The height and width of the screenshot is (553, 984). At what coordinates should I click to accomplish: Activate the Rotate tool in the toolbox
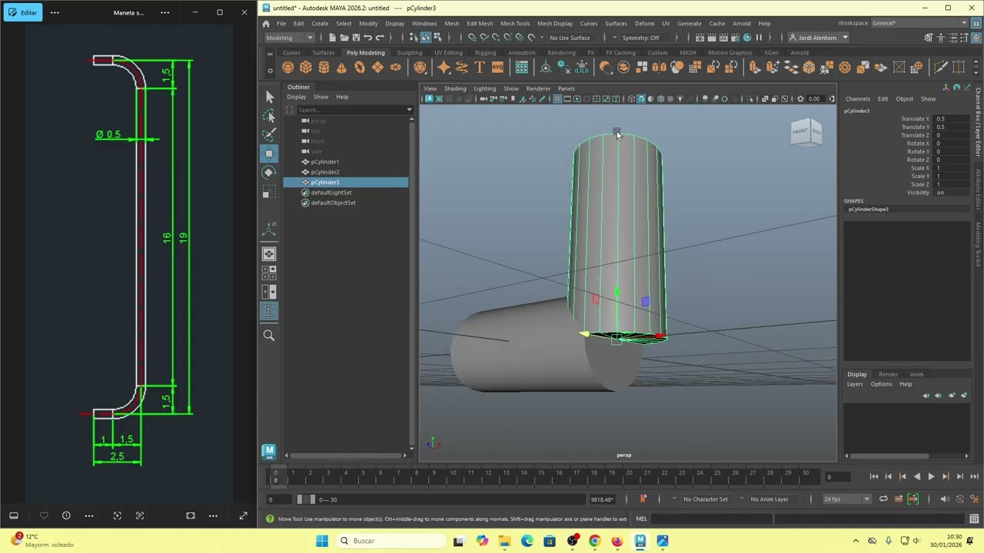(x=269, y=173)
